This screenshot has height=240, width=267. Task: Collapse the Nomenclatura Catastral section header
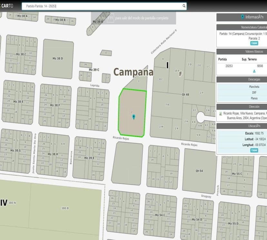(x=254, y=27)
